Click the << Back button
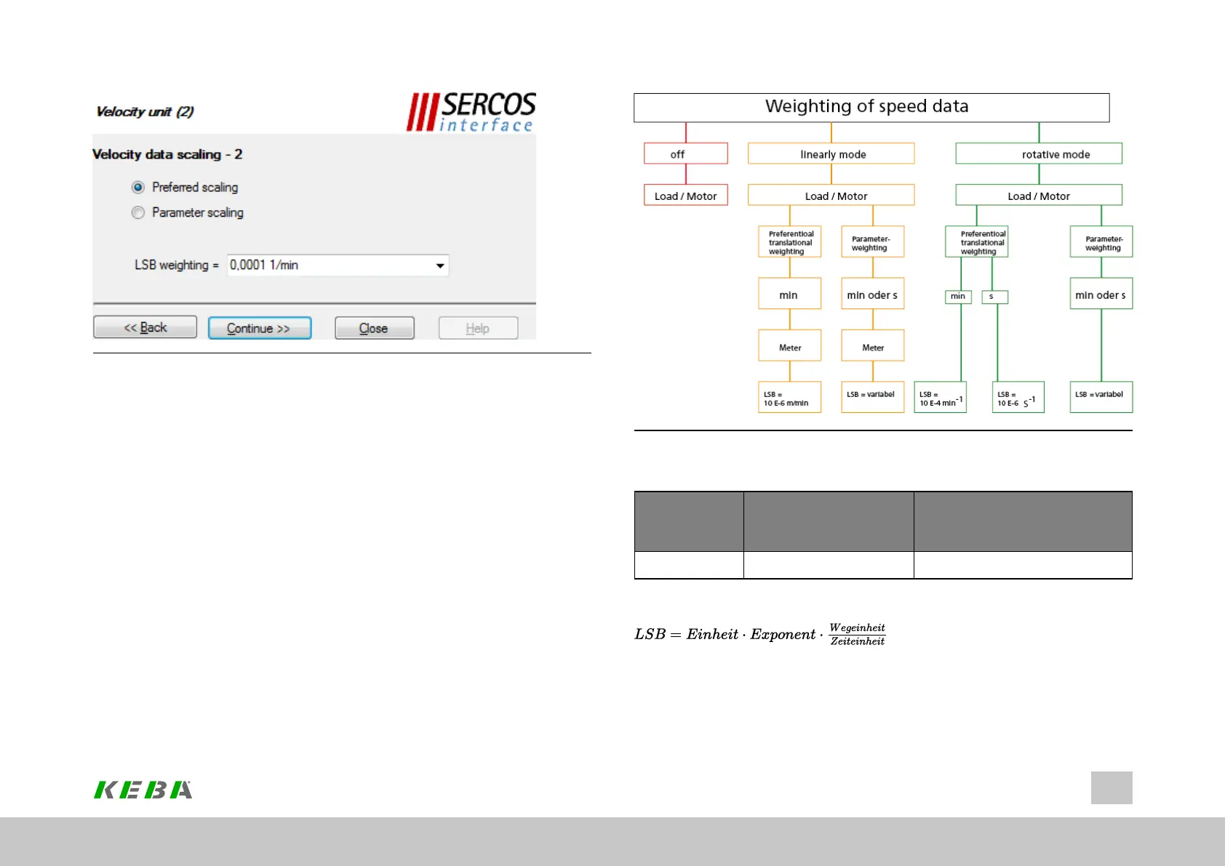 tap(145, 327)
